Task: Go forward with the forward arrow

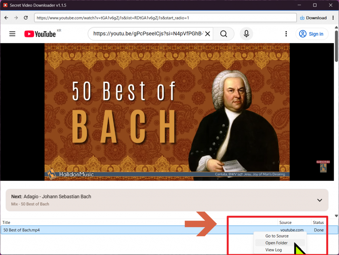Action: [16, 18]
